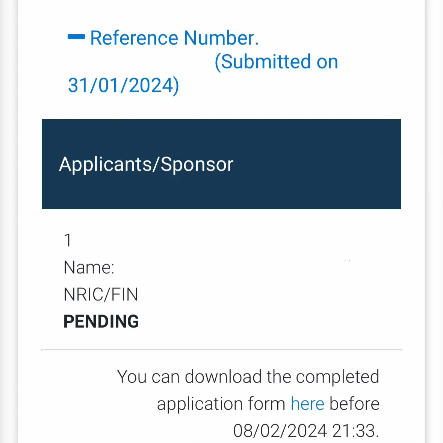Click the divider line below PENDING
This screenshot has width=443, height=443.
click(x=222, y=350)
